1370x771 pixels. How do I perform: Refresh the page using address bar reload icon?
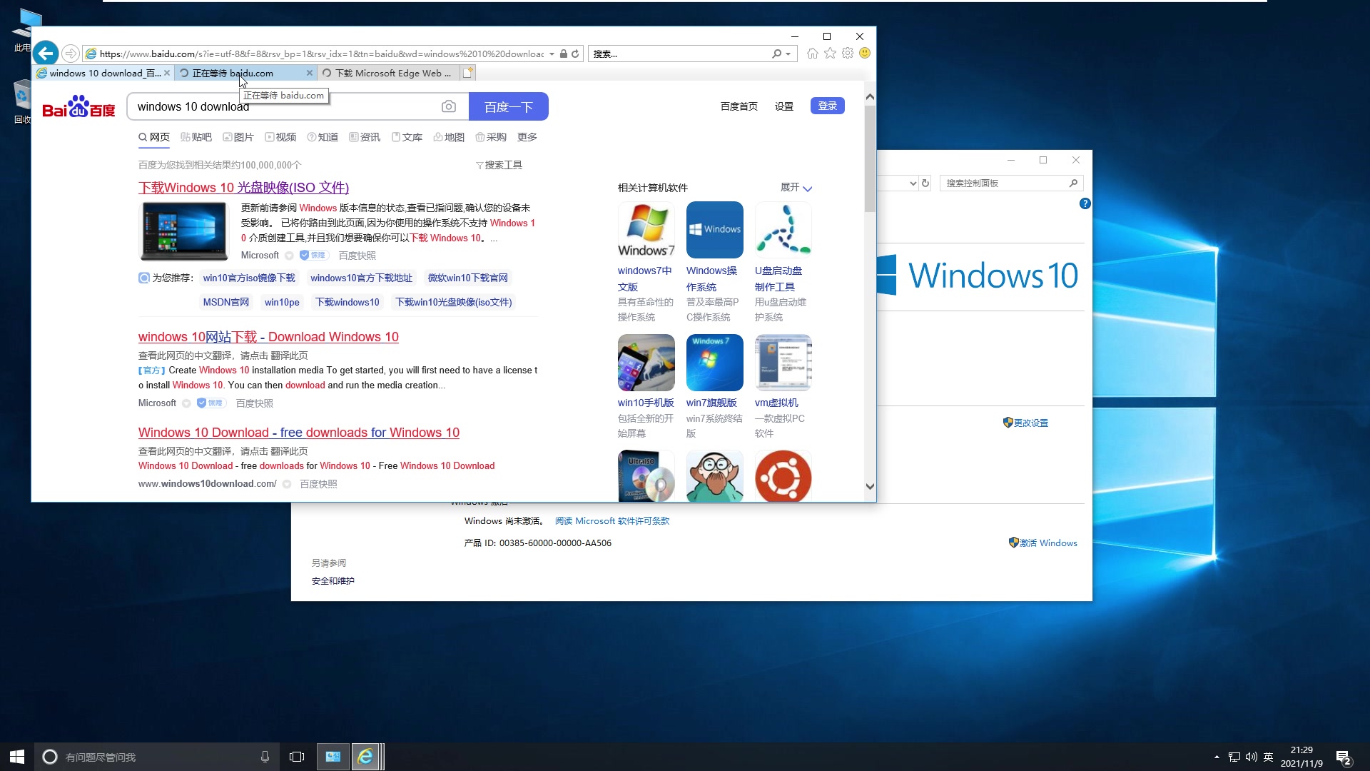(x=575, y=54)
